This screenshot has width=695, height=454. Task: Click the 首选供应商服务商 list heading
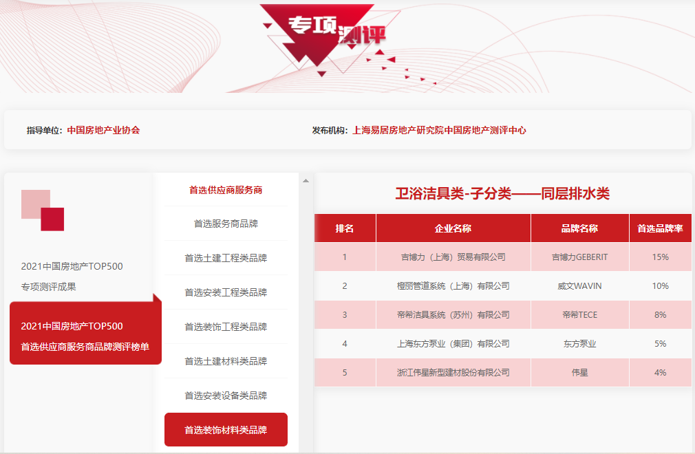pyautogui.click(x=226, y=190)
